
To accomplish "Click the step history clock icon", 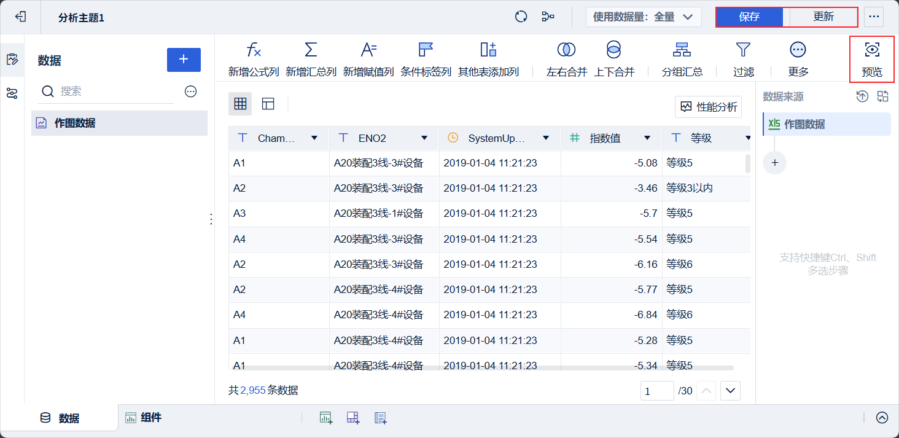I will click(x=863, y=96).
